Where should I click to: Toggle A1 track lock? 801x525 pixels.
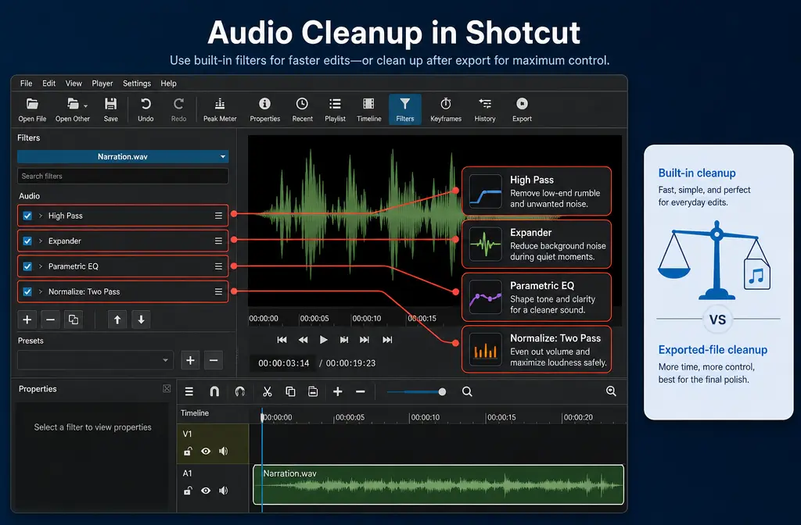pos(188,491)
